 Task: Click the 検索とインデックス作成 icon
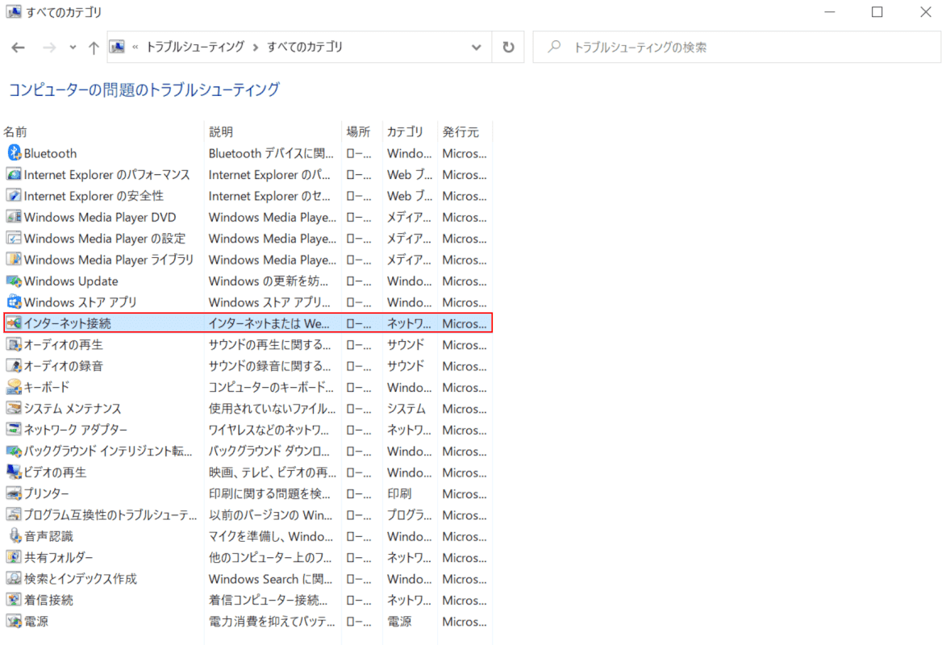pos(14,579)
